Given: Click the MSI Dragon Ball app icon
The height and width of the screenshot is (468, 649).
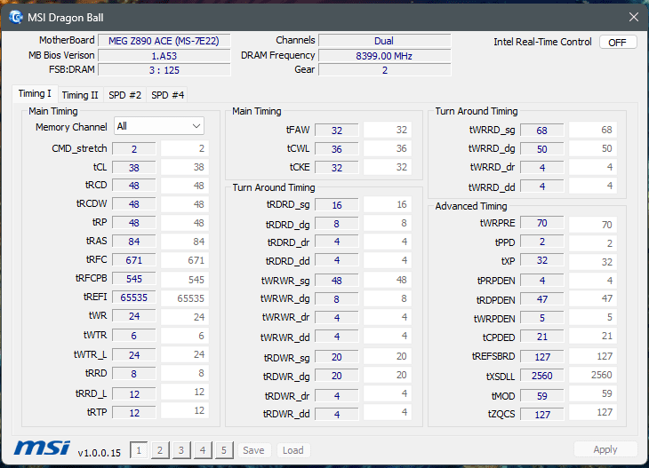Looking at the screenshot, I should 16,18.
